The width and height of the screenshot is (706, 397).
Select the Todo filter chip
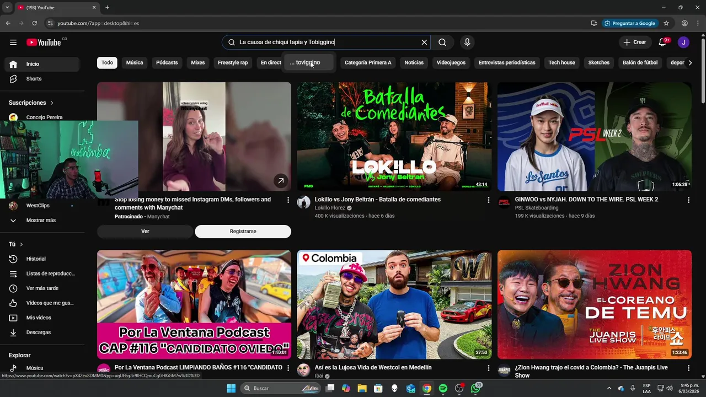107,63
